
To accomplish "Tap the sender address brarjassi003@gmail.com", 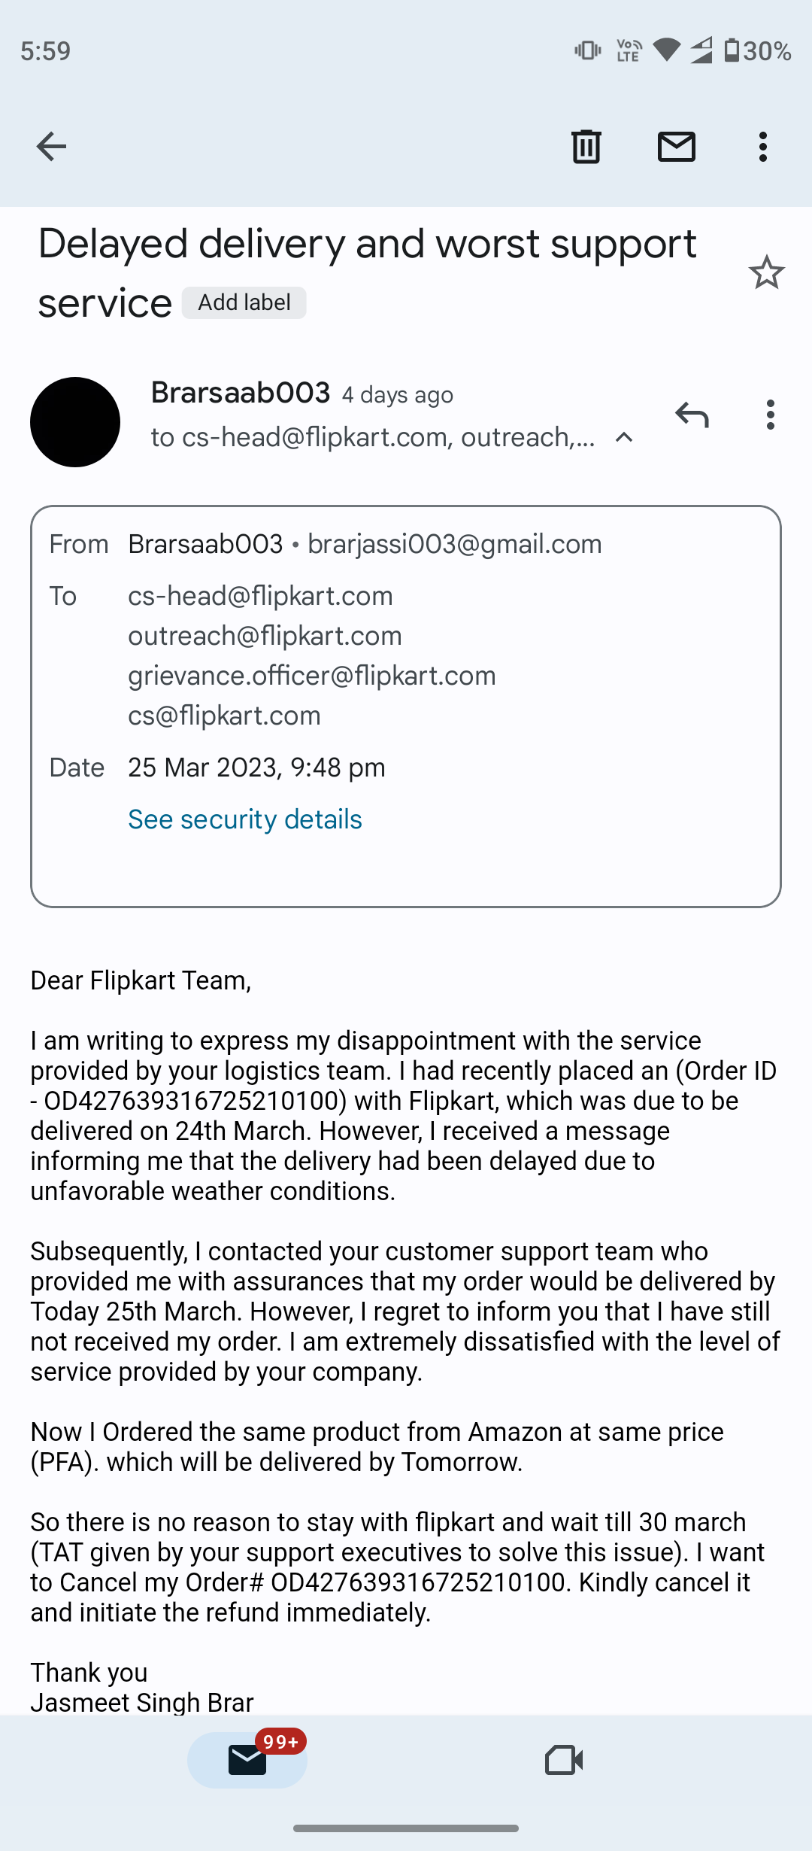I will pyautogui.click(x=455, y=544).
